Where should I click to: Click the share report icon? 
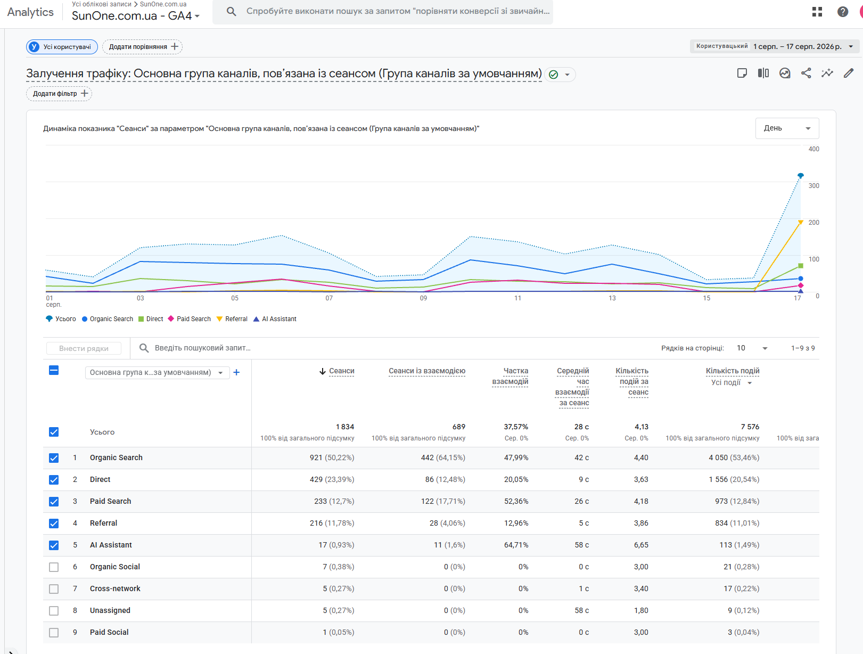[806, 73]
